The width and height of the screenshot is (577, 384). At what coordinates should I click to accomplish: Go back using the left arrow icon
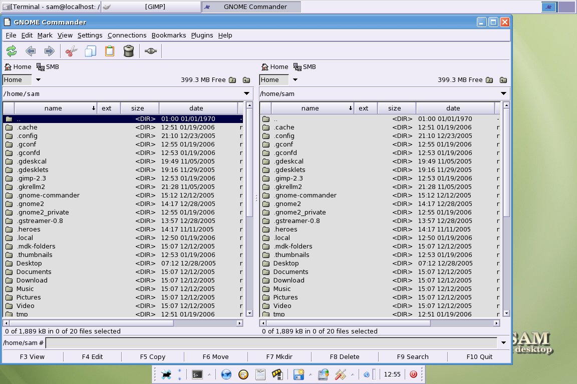click(x=31, y=51)
